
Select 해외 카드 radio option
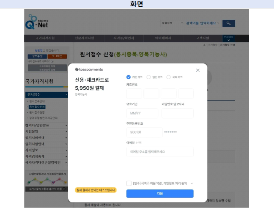tap(169, 77)
